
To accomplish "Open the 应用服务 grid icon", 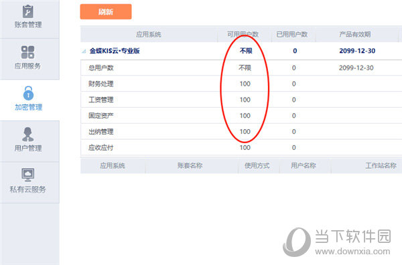I will (x=27, y=52).
